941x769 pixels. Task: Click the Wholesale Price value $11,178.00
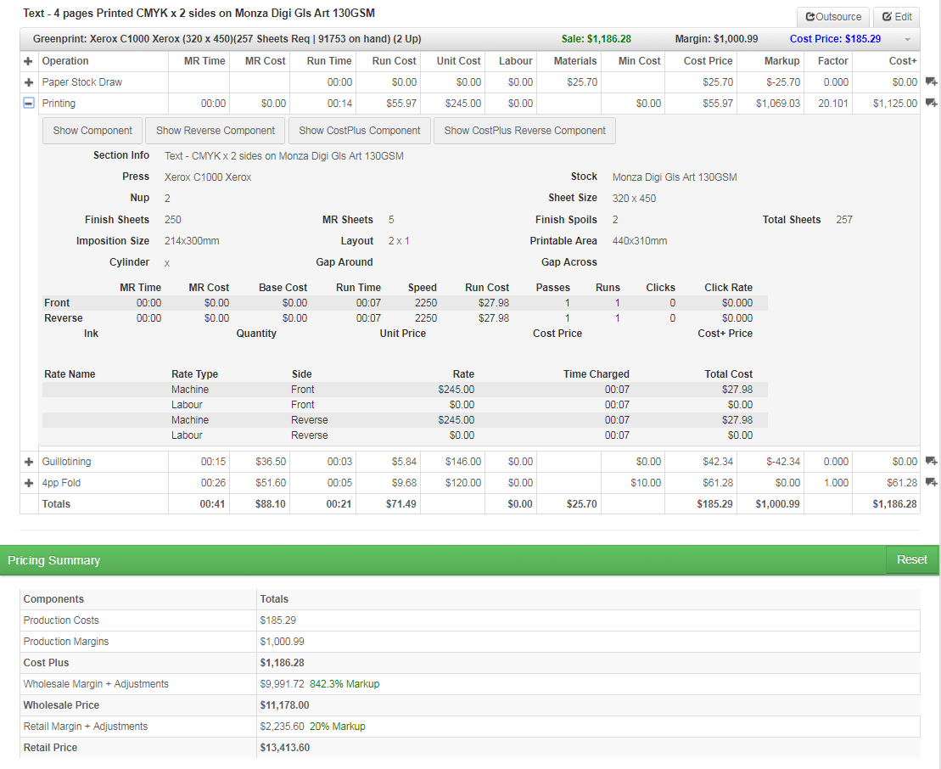click(x=284, y=705)
